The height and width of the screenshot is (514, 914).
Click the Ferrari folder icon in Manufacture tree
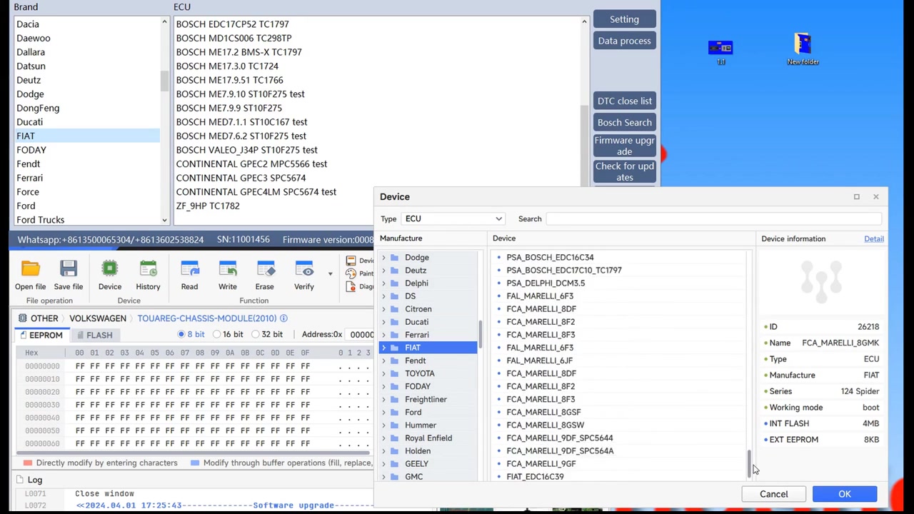(x=395, y=335)
